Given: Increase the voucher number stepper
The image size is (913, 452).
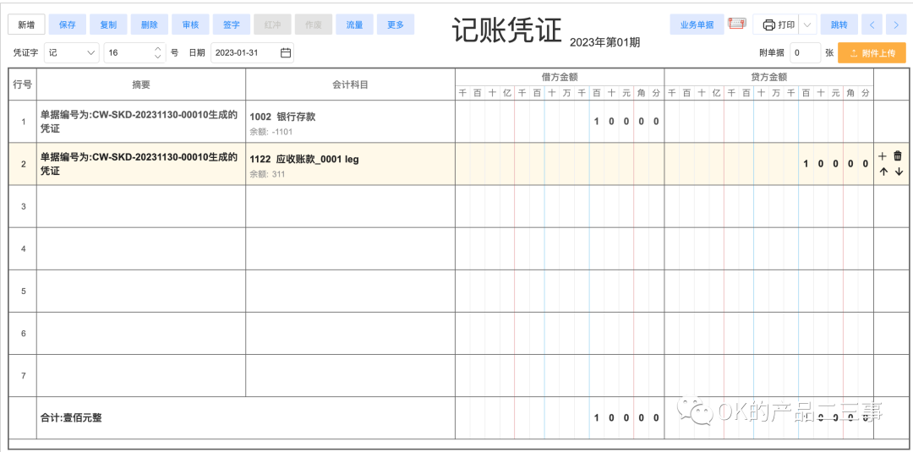Looking at the screenshot, I should click(157, 49).
